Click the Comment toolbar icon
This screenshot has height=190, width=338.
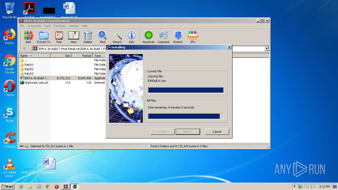click(x=163, y=37)
